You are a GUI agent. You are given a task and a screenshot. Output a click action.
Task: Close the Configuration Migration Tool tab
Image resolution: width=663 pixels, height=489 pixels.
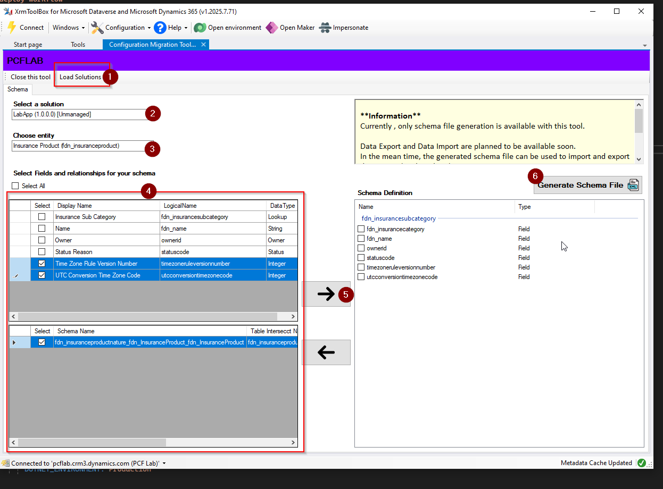coord(203,45)
